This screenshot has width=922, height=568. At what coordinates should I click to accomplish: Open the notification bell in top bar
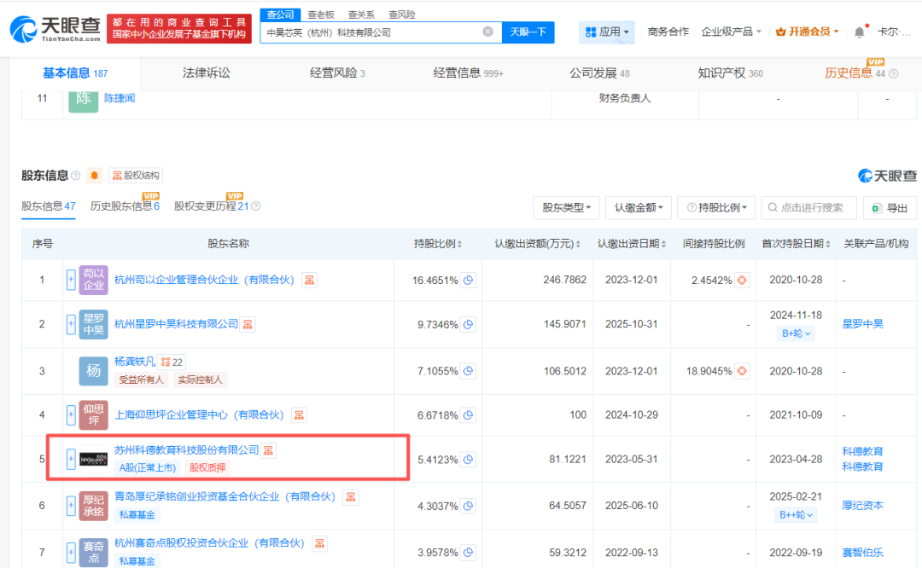point(859,32)
